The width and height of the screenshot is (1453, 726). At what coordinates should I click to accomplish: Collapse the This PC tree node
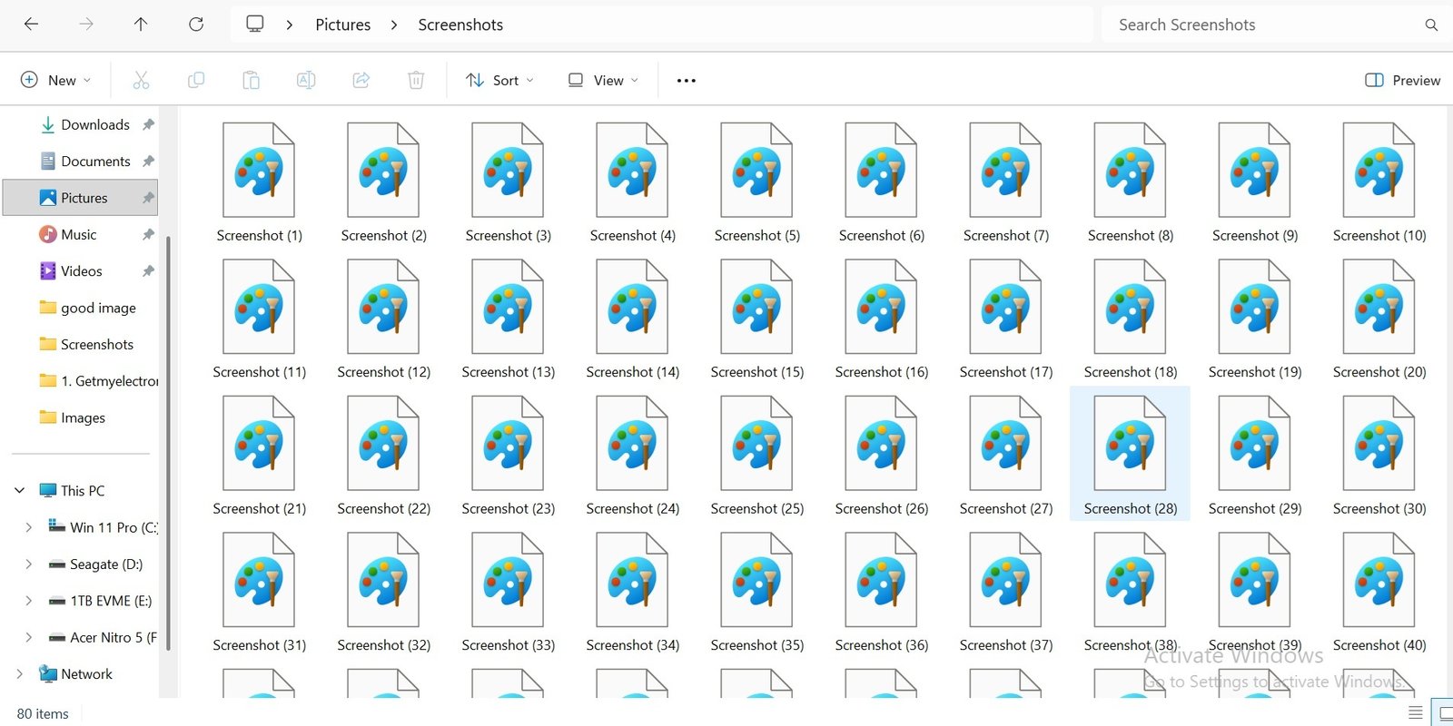point(19,491)
